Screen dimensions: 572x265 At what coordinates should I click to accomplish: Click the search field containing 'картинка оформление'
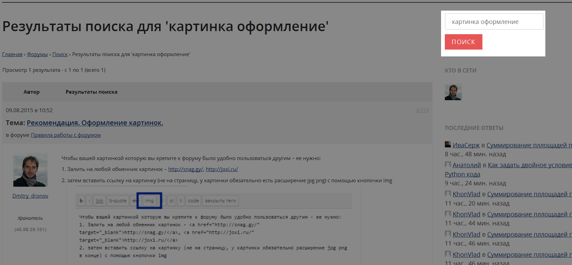[494, 22]
